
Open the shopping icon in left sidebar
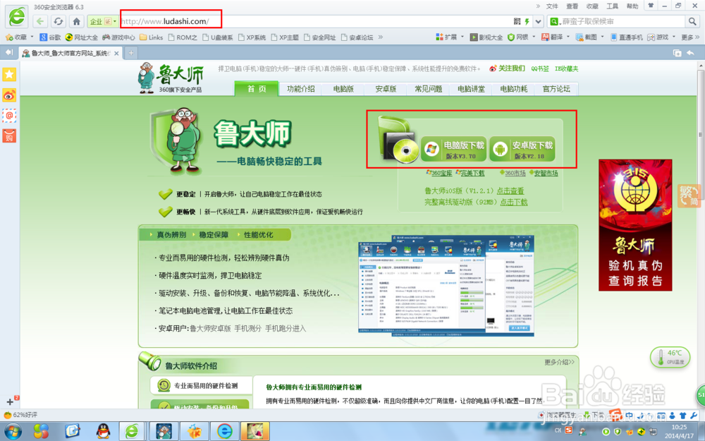[x=9, y=136]
